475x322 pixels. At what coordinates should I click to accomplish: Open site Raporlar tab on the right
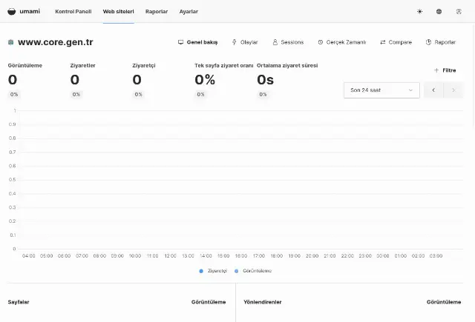click(x=441, y=42)
